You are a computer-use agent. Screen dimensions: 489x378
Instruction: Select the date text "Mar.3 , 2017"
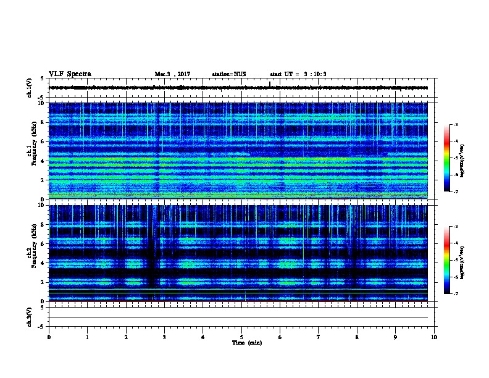click(172, 74)
